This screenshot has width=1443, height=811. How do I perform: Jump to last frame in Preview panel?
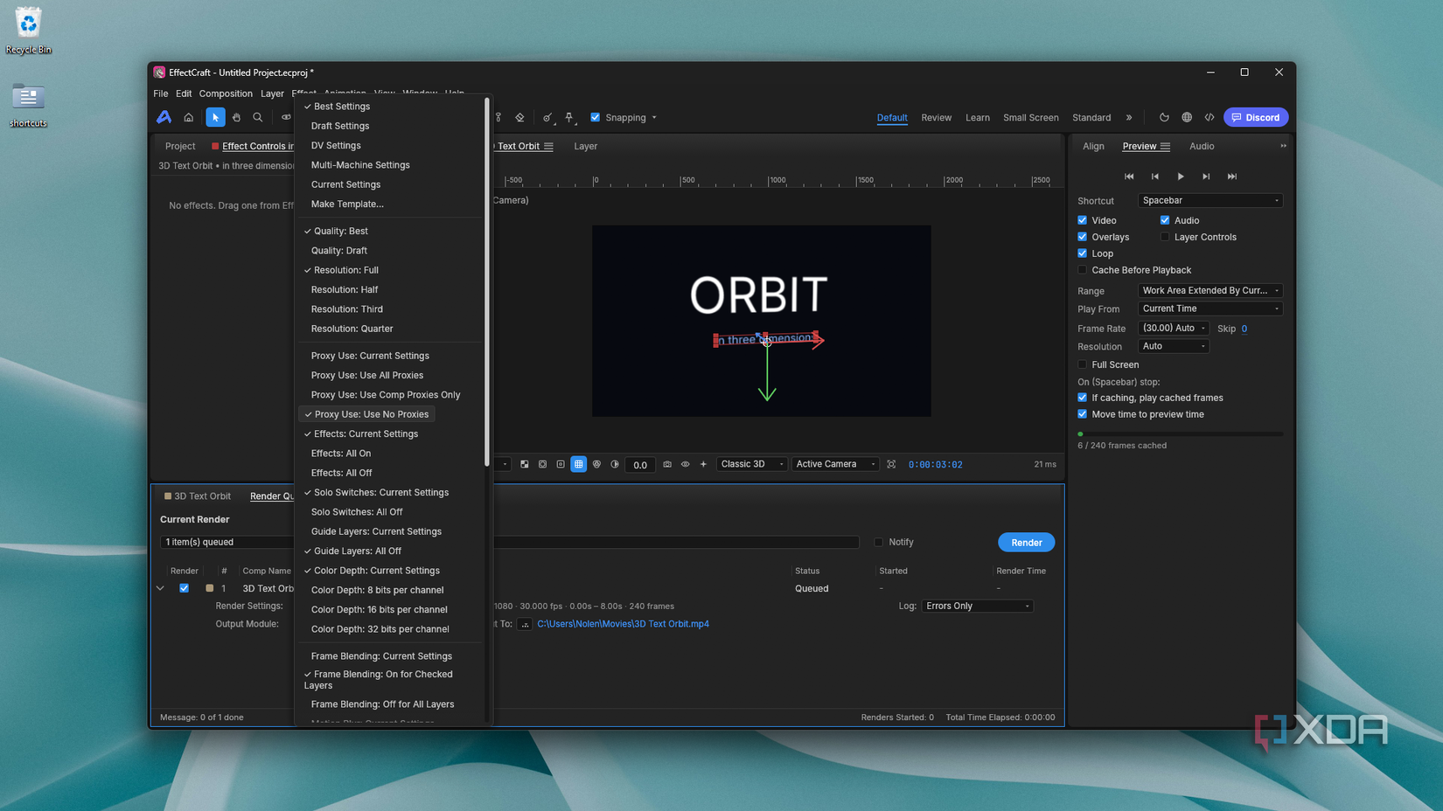1232,177
